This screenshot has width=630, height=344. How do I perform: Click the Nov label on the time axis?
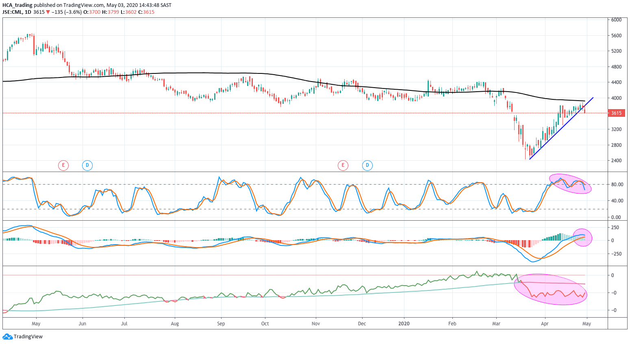pyautogui.click(x=316, y=324)
